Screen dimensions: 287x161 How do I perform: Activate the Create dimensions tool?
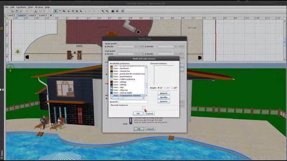77,11
